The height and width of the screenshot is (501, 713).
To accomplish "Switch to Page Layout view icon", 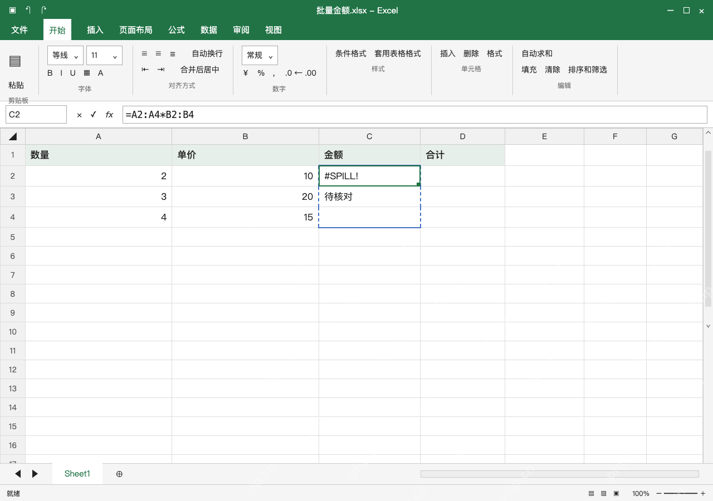I will pyautogui.click(x=603, y=493).
